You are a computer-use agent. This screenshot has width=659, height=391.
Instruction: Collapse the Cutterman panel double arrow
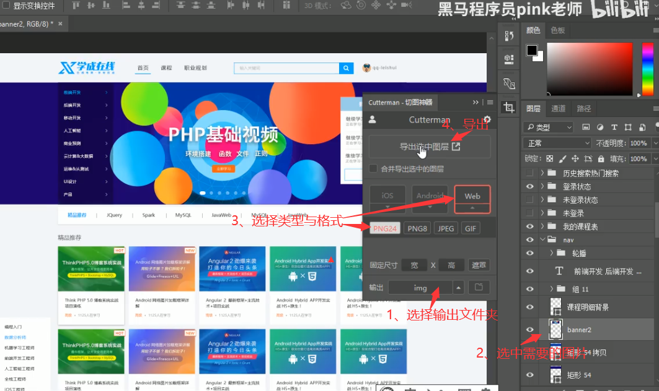click(x=475, y=102)
